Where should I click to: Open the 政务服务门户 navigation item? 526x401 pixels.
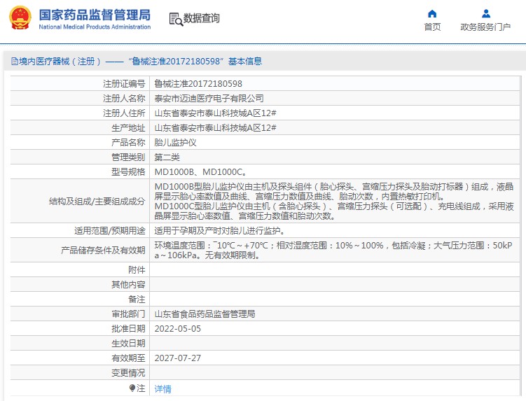pos(485,27)
